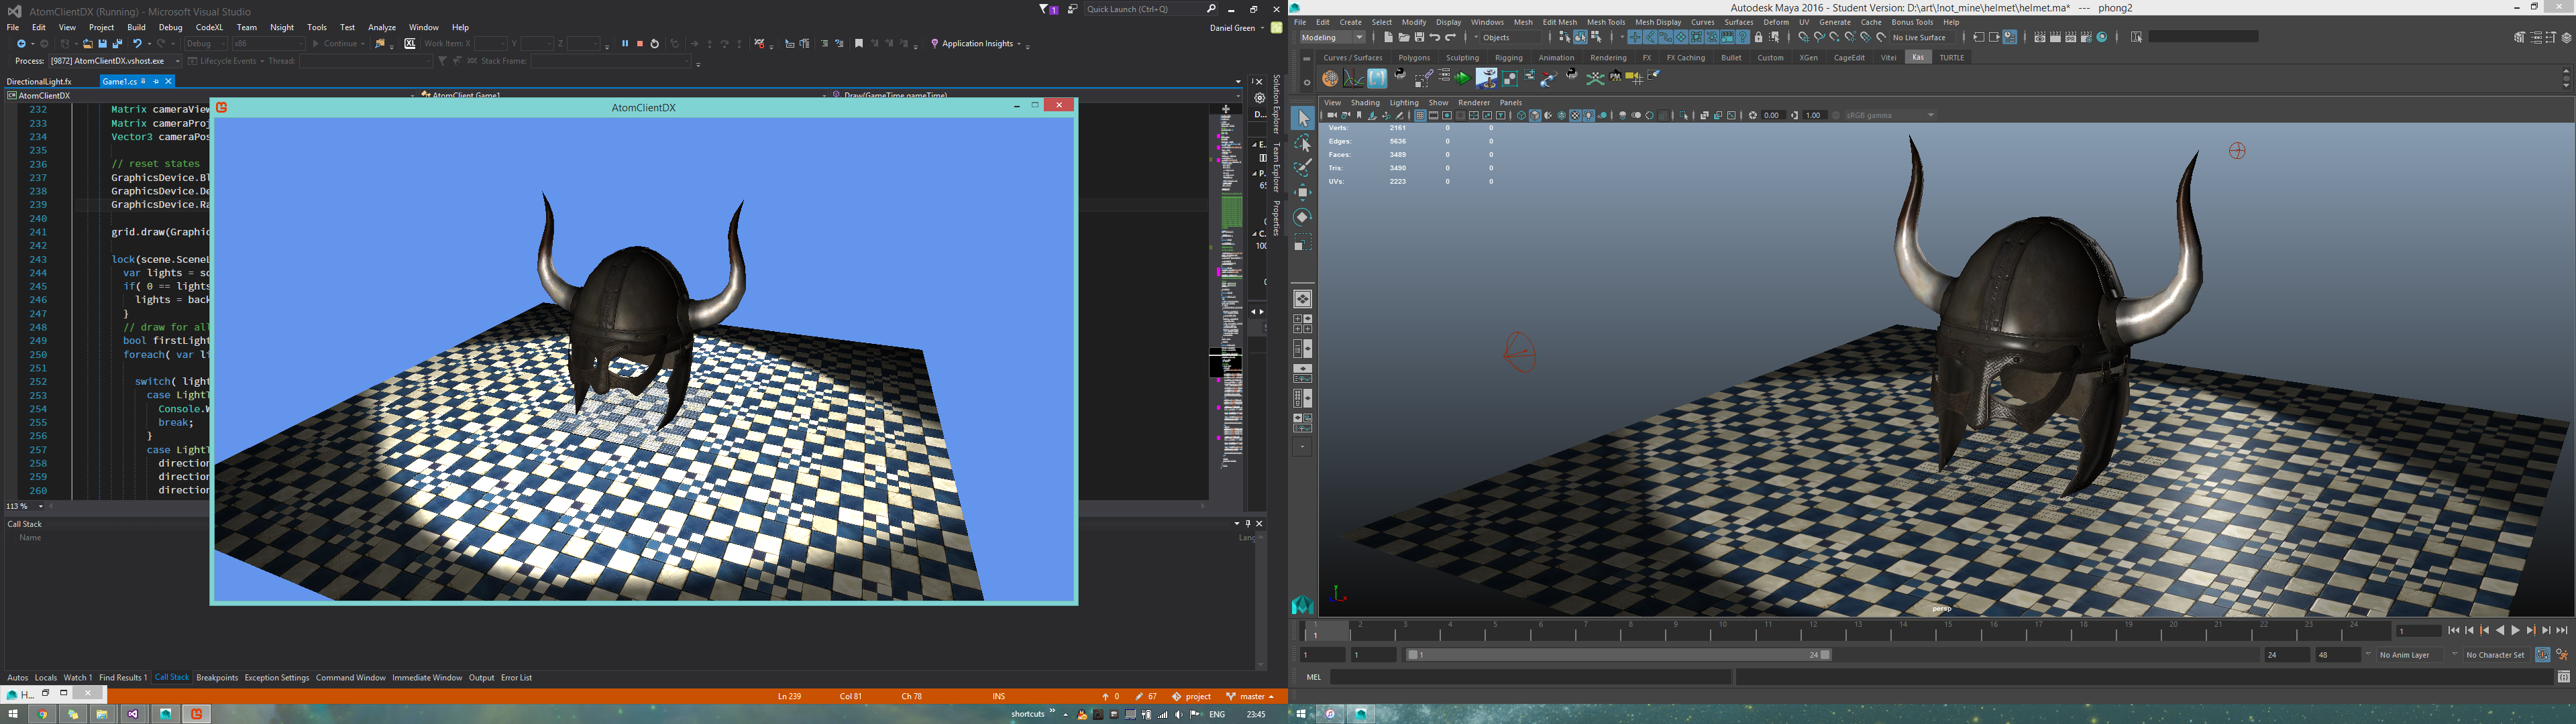Open the Modeling menu set dropdown
Viewport: 2576px width, 724px height.
(x=1332, y=38)
